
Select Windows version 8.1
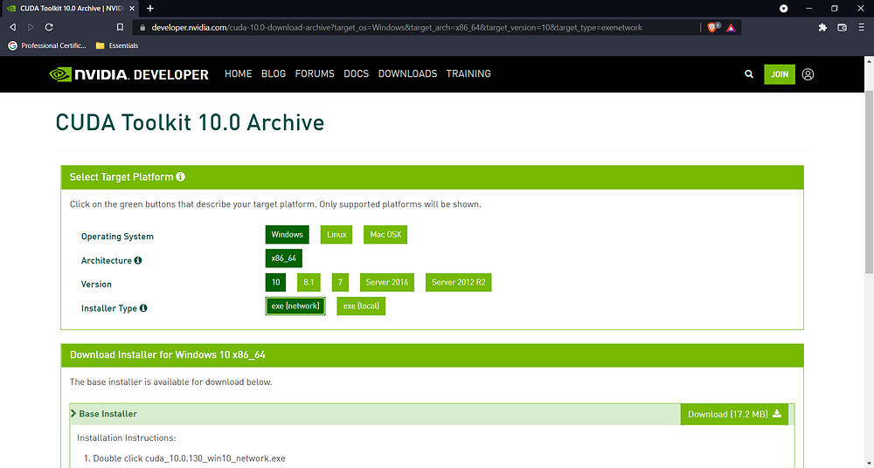point(309,283)
